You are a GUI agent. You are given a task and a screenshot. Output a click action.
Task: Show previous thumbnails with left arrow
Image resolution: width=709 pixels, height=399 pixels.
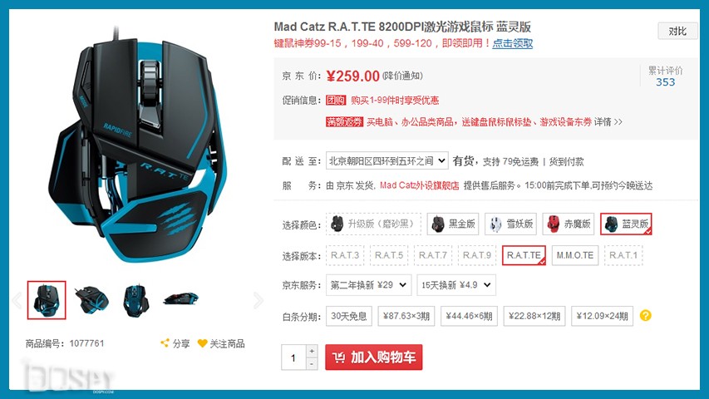[17, 300]
